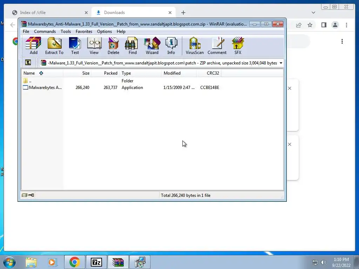Open the Commands menu

45,31
